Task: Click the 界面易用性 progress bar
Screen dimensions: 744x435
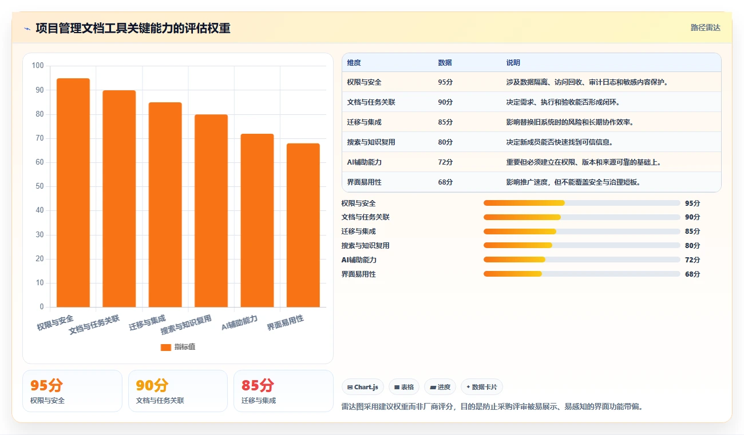Action: coord(582,274)
